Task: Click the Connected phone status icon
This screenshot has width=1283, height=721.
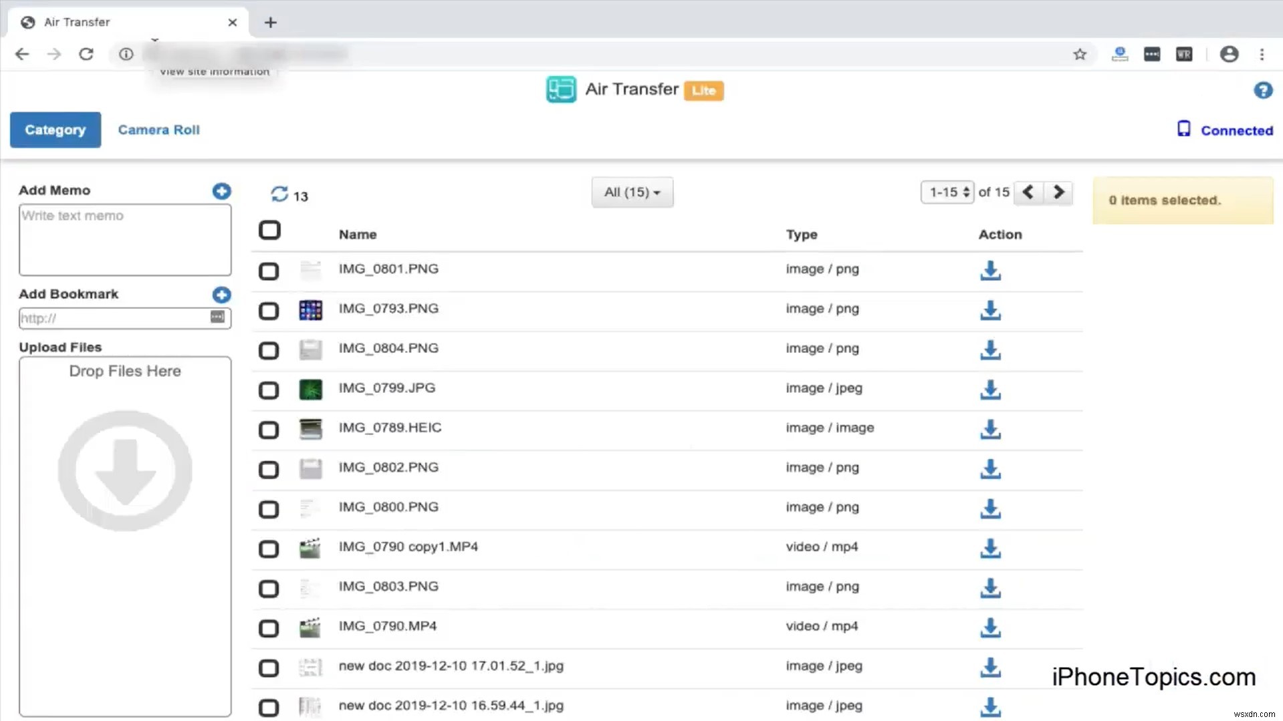Action: 1183,129
